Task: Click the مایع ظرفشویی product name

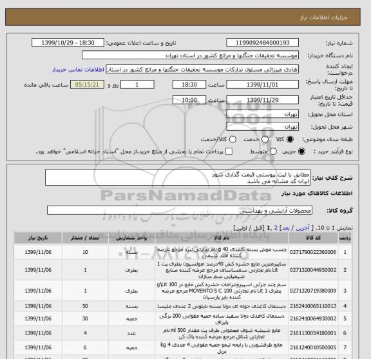Action: pyautogui.click(x=222, y=347)
